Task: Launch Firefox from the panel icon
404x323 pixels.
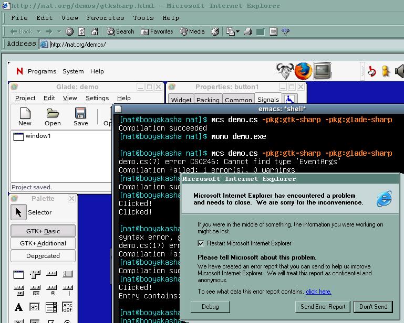Action: click(303, 71)
